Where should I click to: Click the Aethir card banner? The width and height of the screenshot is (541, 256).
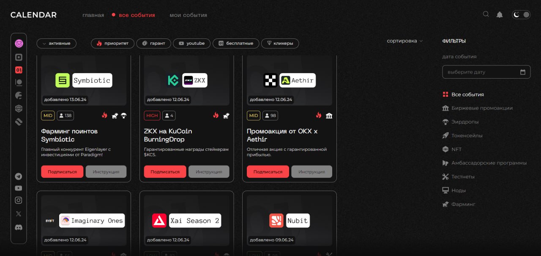(290, 80)
